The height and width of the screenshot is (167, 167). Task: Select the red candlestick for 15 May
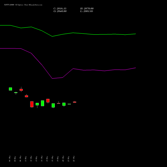[x=48, y=101]
